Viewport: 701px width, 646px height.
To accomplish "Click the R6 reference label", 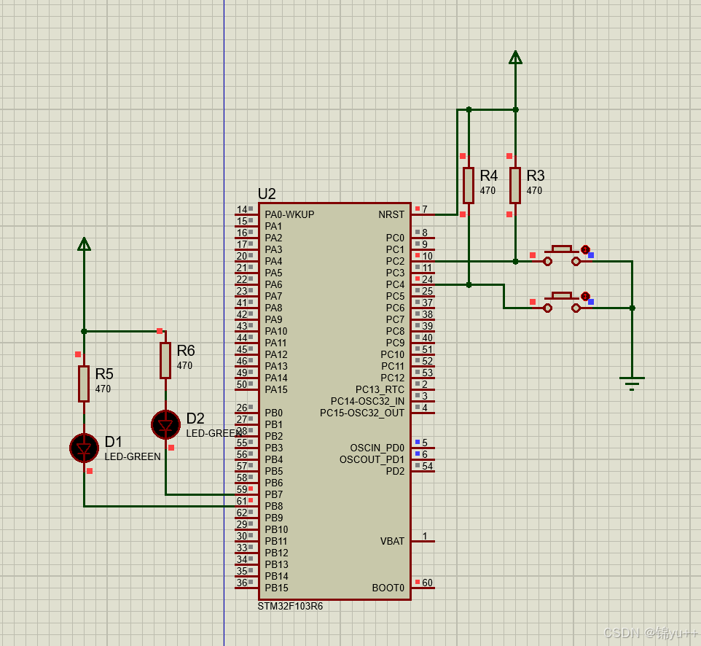I will click(186, 350).
